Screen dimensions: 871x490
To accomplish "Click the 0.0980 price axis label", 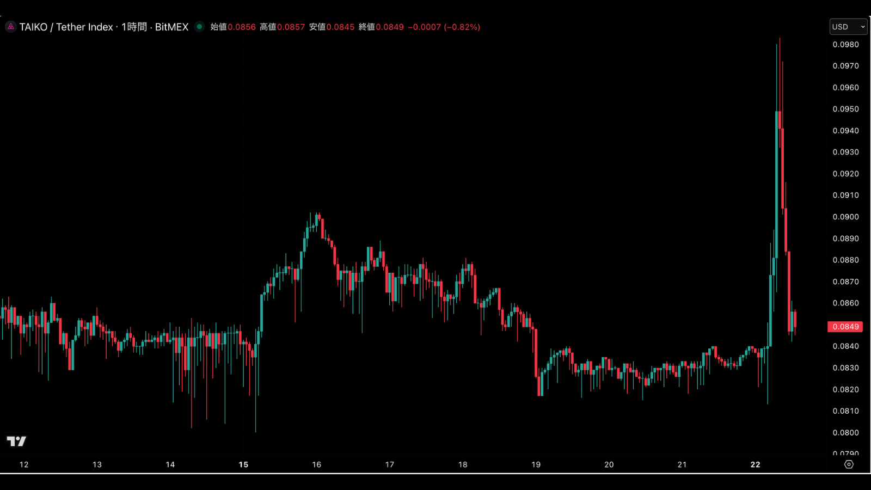I will tap(845, 45).
